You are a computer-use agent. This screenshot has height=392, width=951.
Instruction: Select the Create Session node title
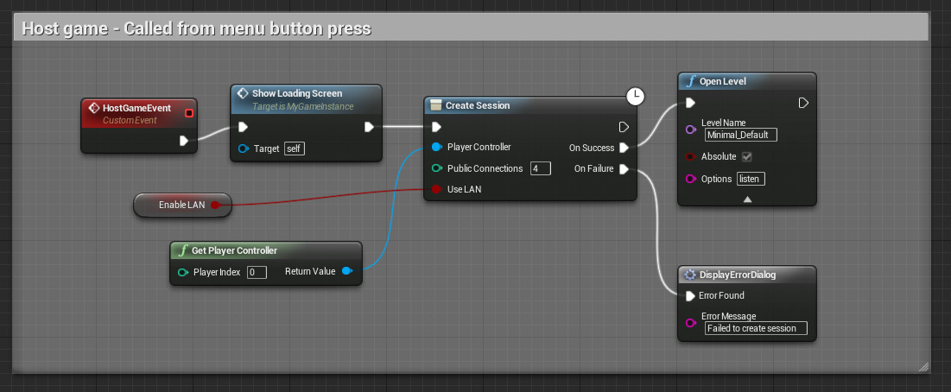click(x=477, y=105)
